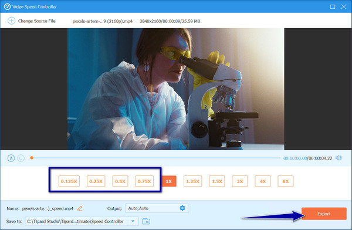The image size is (352, 230).
Task: Click the Video Speed Controller logo icon
Action: tap(7, 6)
